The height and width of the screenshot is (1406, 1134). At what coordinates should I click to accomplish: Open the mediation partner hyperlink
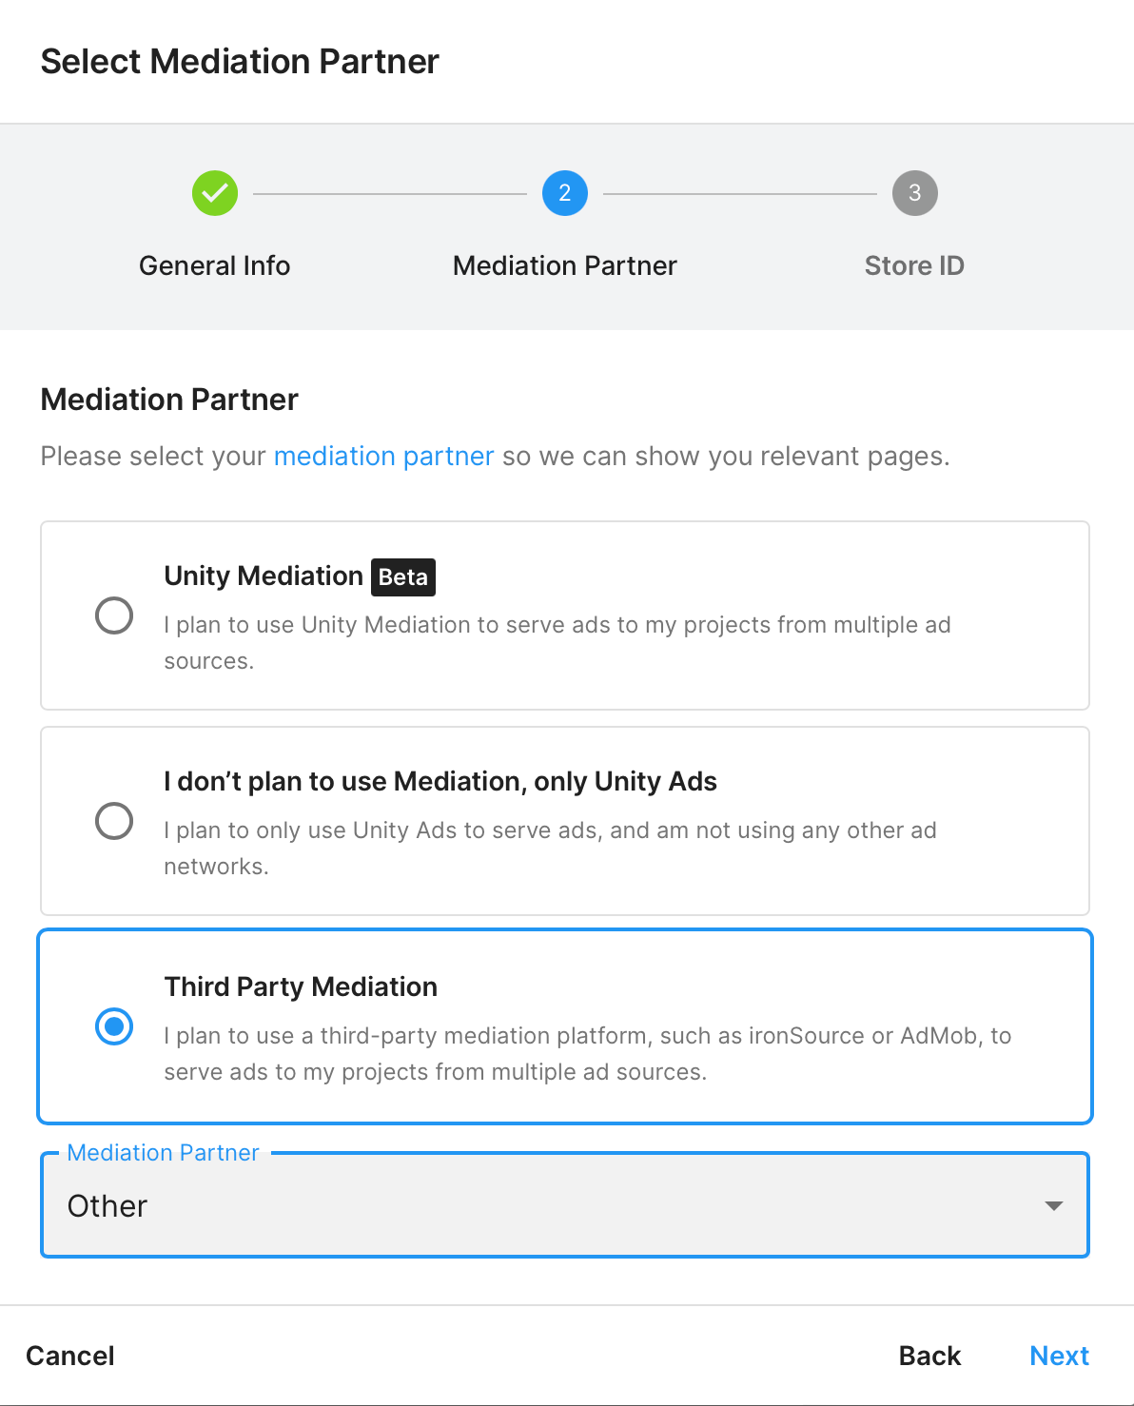[383, 457]
